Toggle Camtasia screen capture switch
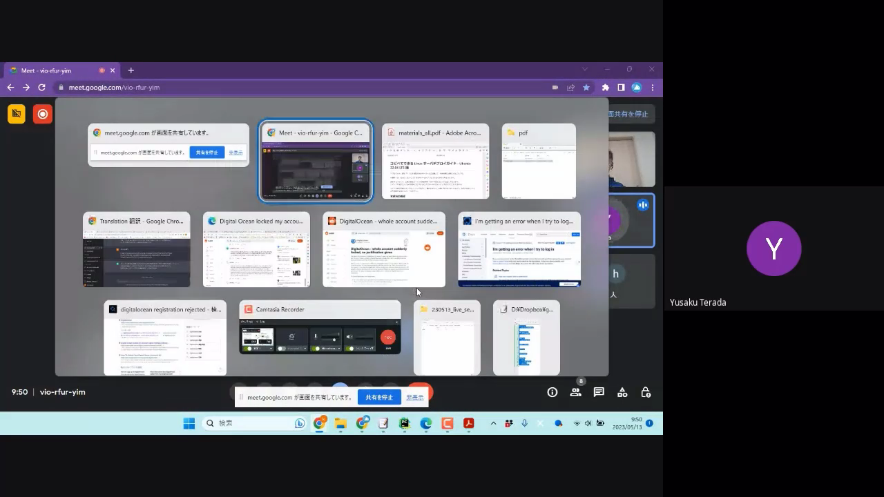The image size is (884, 497). coord(247,349)
